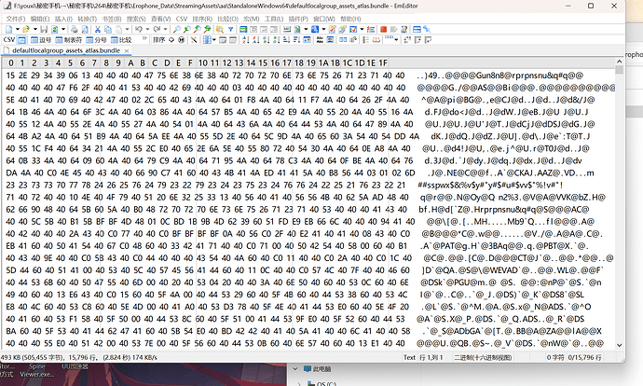Open the tools checkmark dropdown arrow
The height and width of the screenshot is (386, 643).
click(x=363, y=29)
